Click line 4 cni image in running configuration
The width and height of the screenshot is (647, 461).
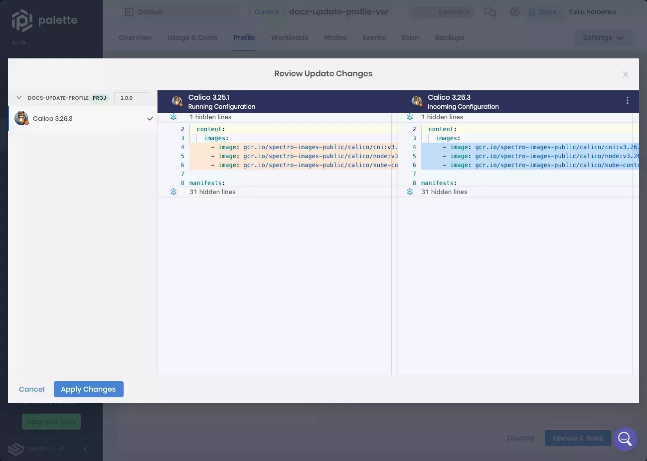click(x=294, y=147)
